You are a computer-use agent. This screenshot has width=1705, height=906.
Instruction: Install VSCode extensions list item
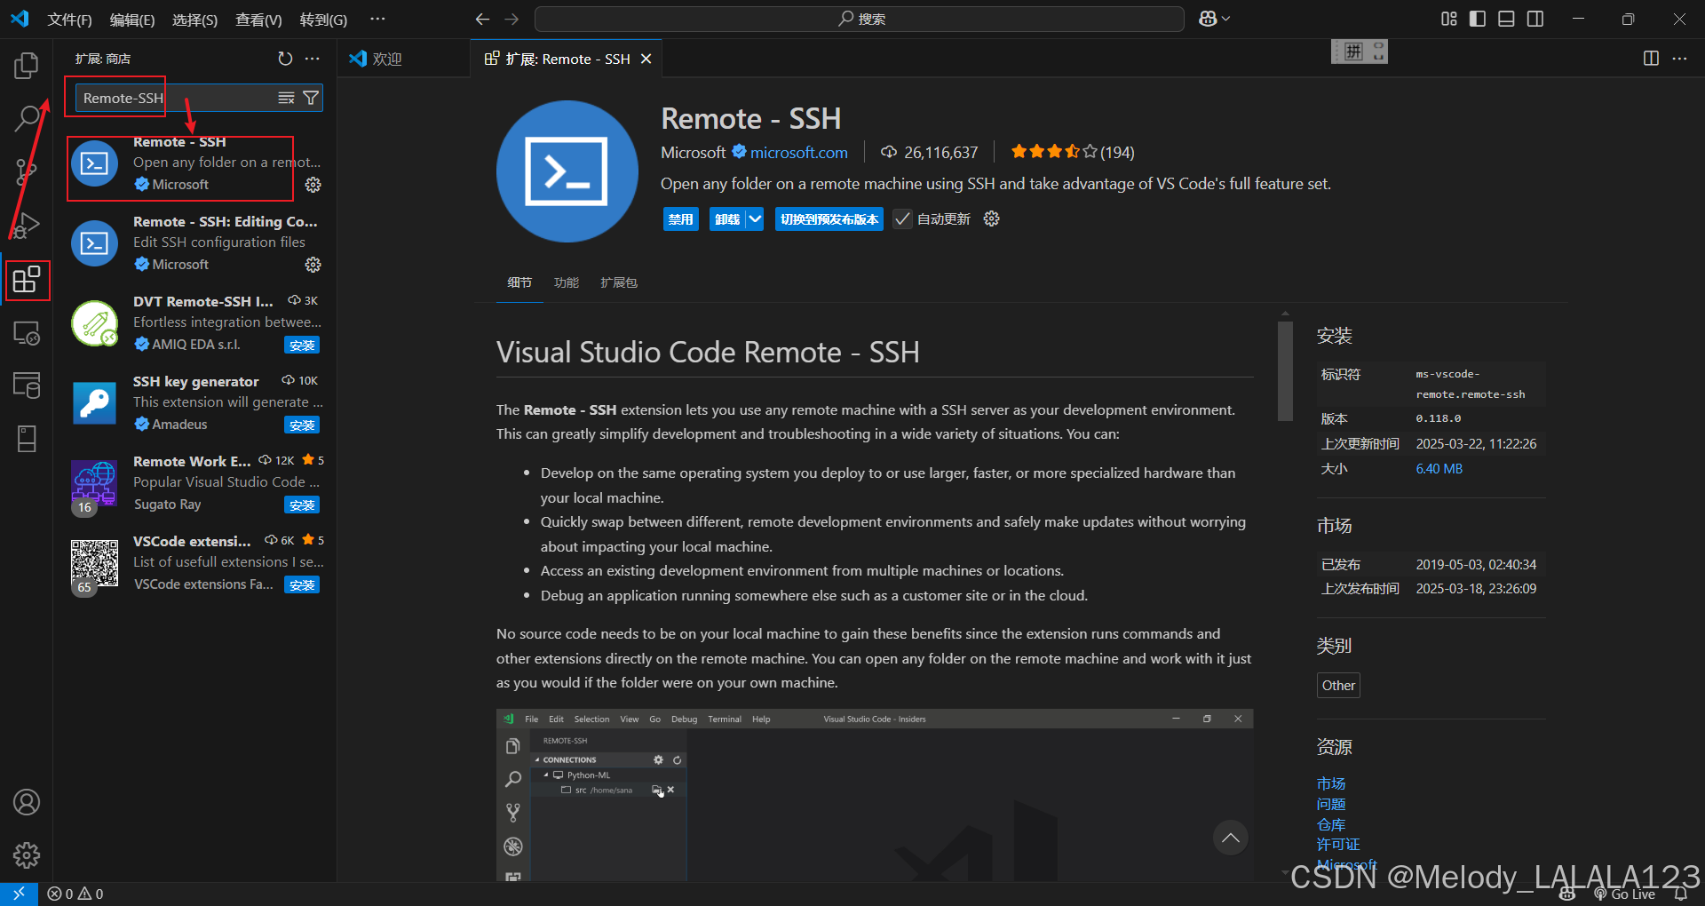coord(302,585)
